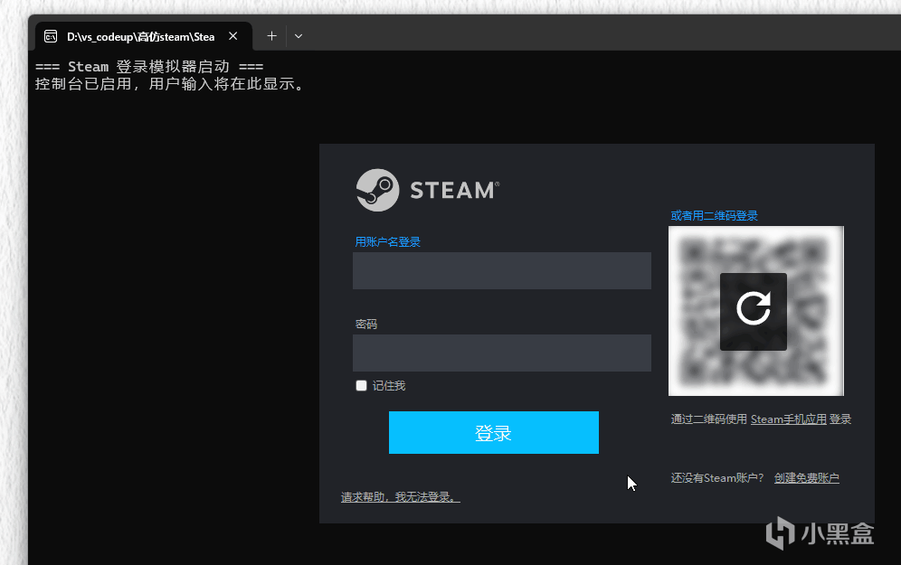901x565 pixels.
Task: Click the 还没有Steam账户 prompt text
Action: (717, 477)
